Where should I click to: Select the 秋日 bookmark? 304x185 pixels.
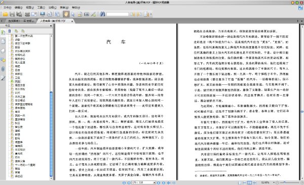click(x=17, y=123)
